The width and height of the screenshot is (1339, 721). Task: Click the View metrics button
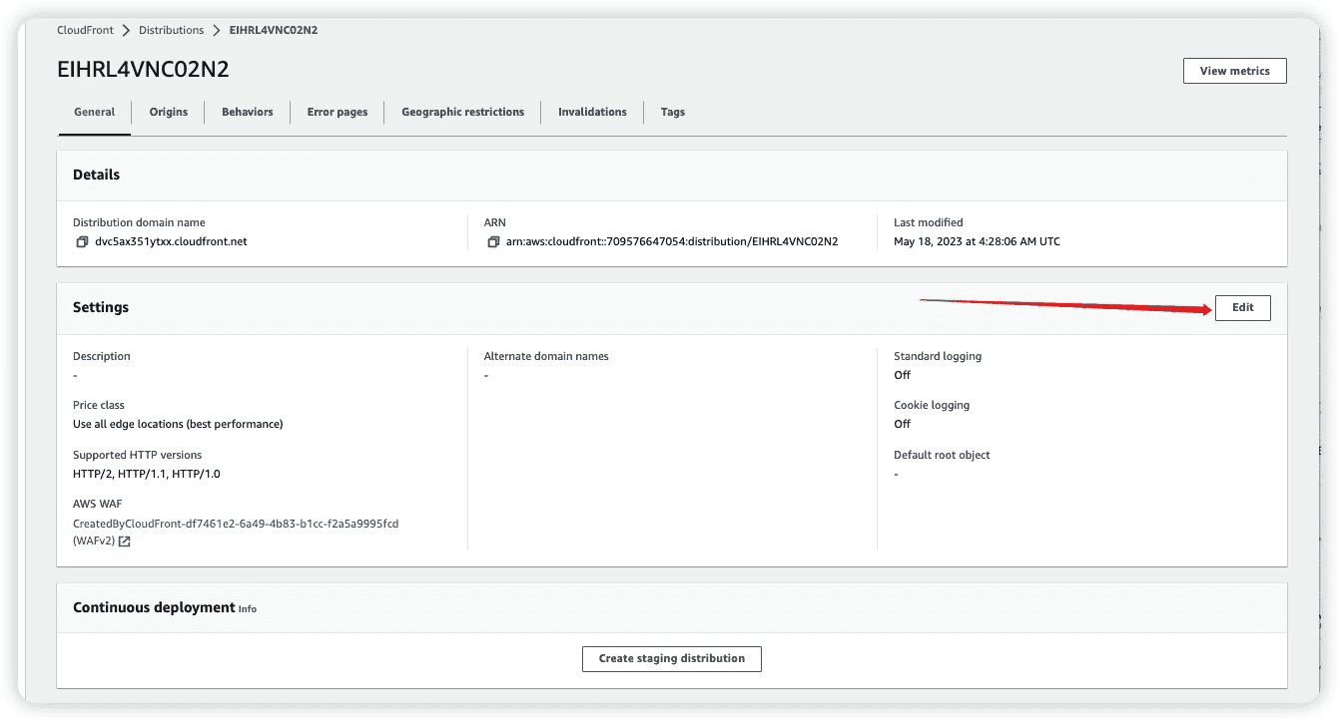[1235, 71]
